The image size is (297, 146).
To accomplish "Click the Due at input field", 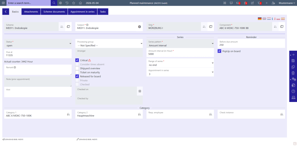I will pos(38,54).
